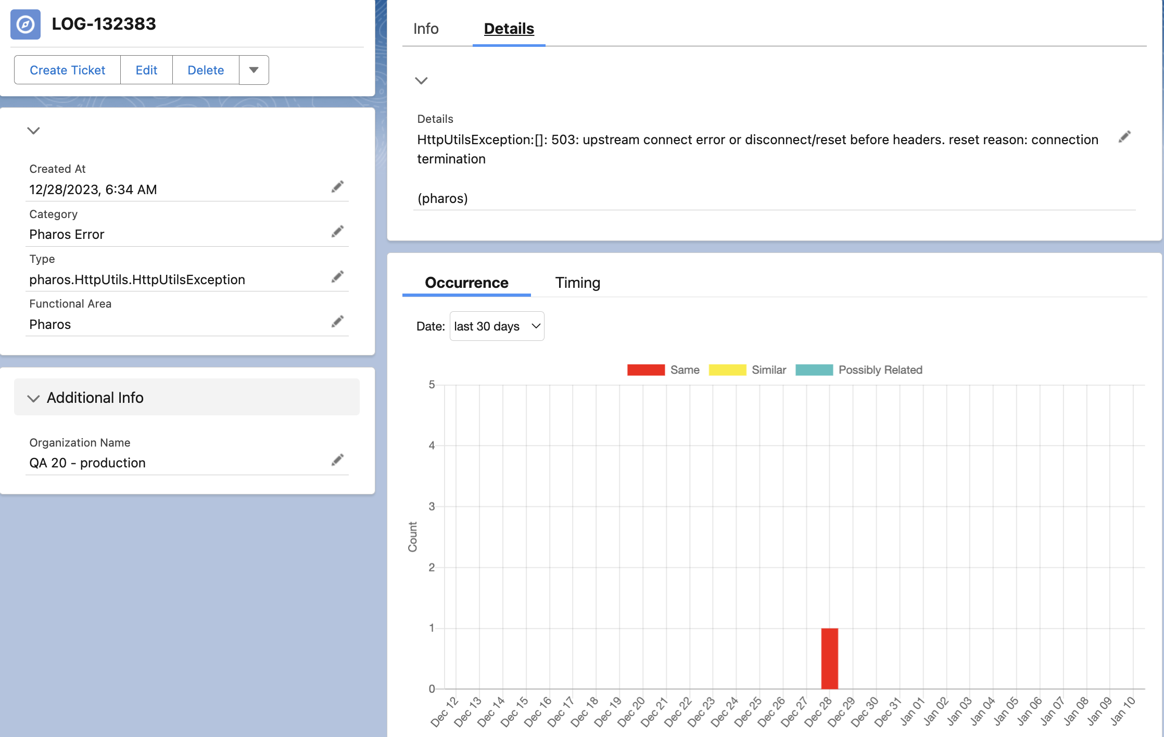Image resolution: width=1164 pixels, height=737 pixels.
Task: Collapse the Additional Info section
Action: coord(33,398)
